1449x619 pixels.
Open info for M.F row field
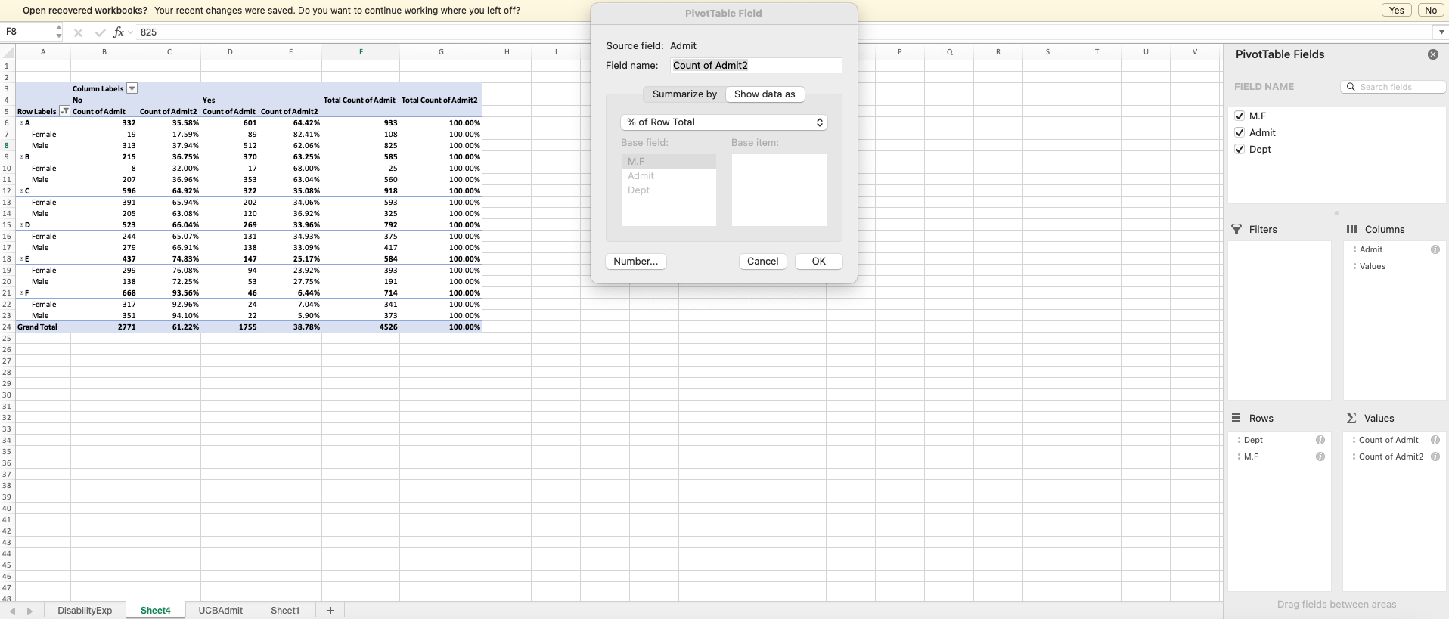[x=1320, y=457]
